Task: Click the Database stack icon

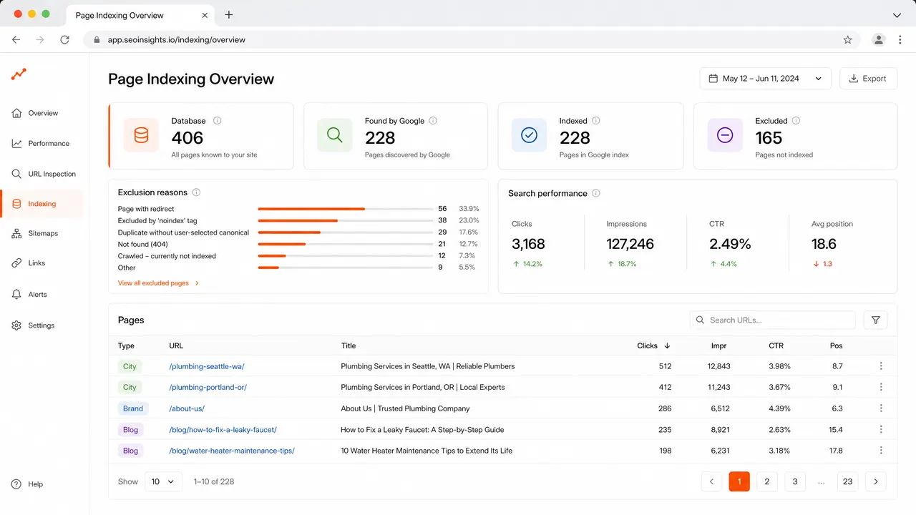Action: (141, 135)
